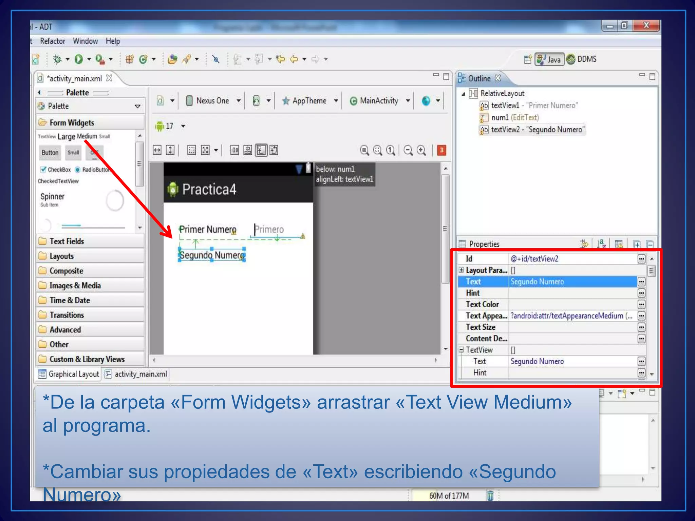The width and height of the screenshot is (695, 521).
Task: Select the CheckBox widget in palette
Action: coord(56,169)
